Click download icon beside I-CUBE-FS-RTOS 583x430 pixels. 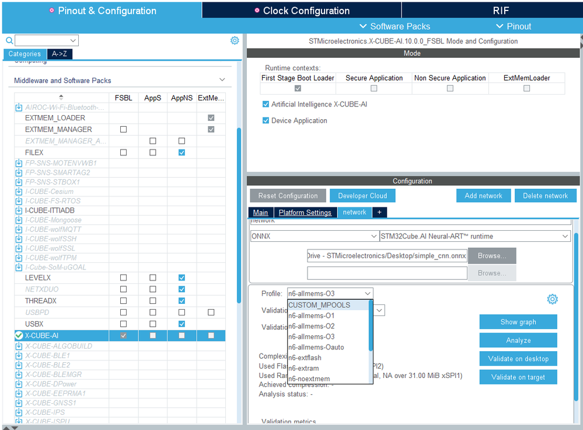point(19,201)
